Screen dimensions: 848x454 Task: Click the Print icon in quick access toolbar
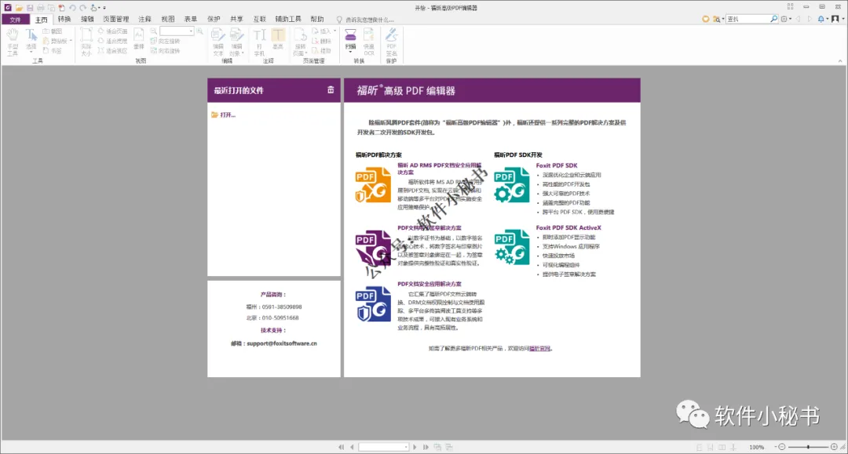coord(41,8)
